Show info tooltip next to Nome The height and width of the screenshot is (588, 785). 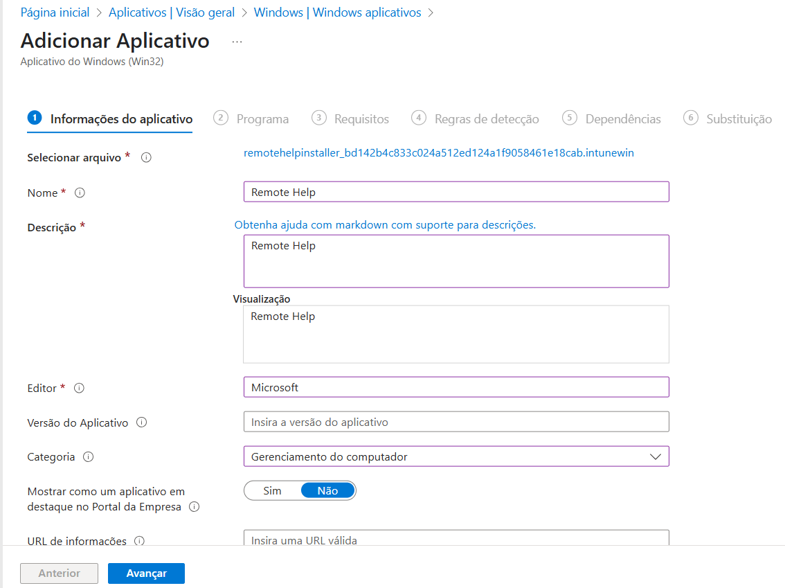click(x=80, y=193)
